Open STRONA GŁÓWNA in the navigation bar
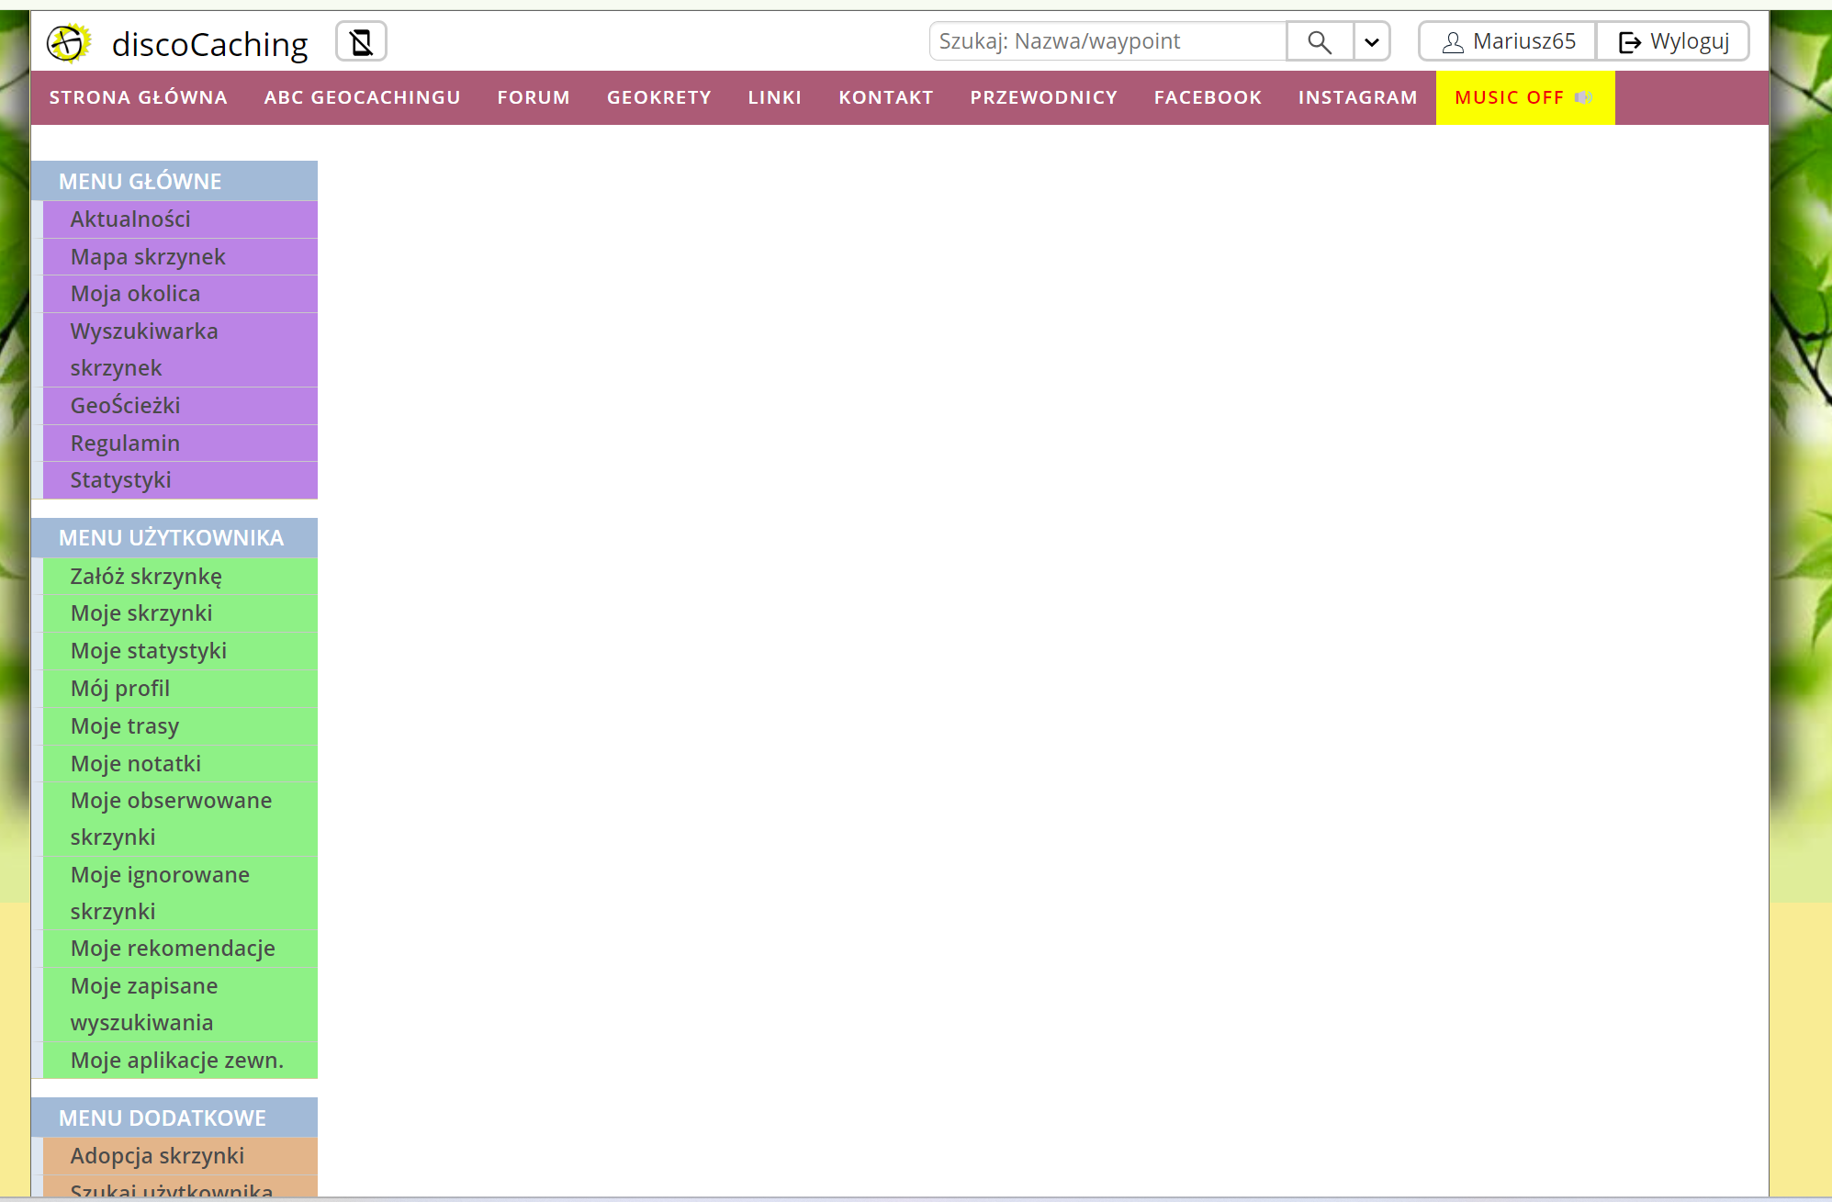Screen dimensions: 1832x1202 [138, 97]
